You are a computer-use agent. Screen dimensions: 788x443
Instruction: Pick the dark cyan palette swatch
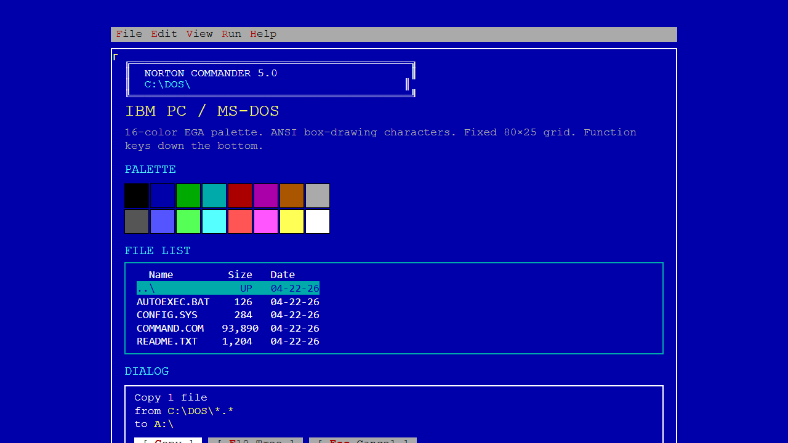[x=214, y=196]
